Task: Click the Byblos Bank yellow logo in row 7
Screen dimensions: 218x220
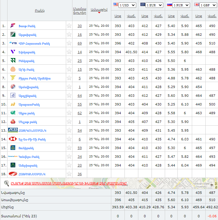Action: tap(13, 78)
